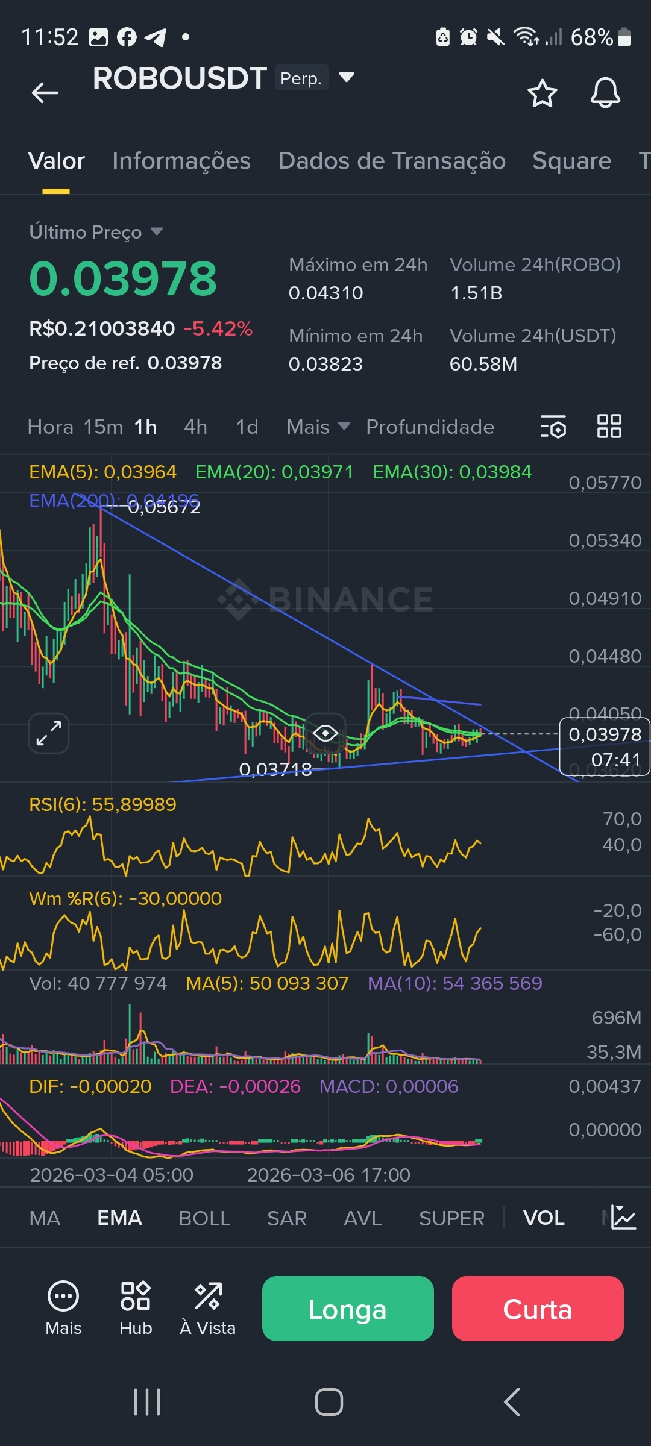Expand Último Preço price type dropdown
Viewport: 651px width, 1446px height.
pos(157,231)
